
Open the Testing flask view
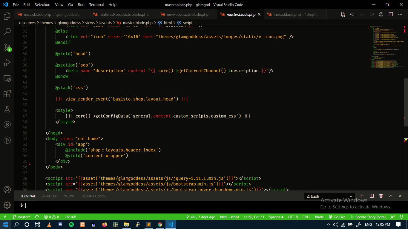click(7, 109)
